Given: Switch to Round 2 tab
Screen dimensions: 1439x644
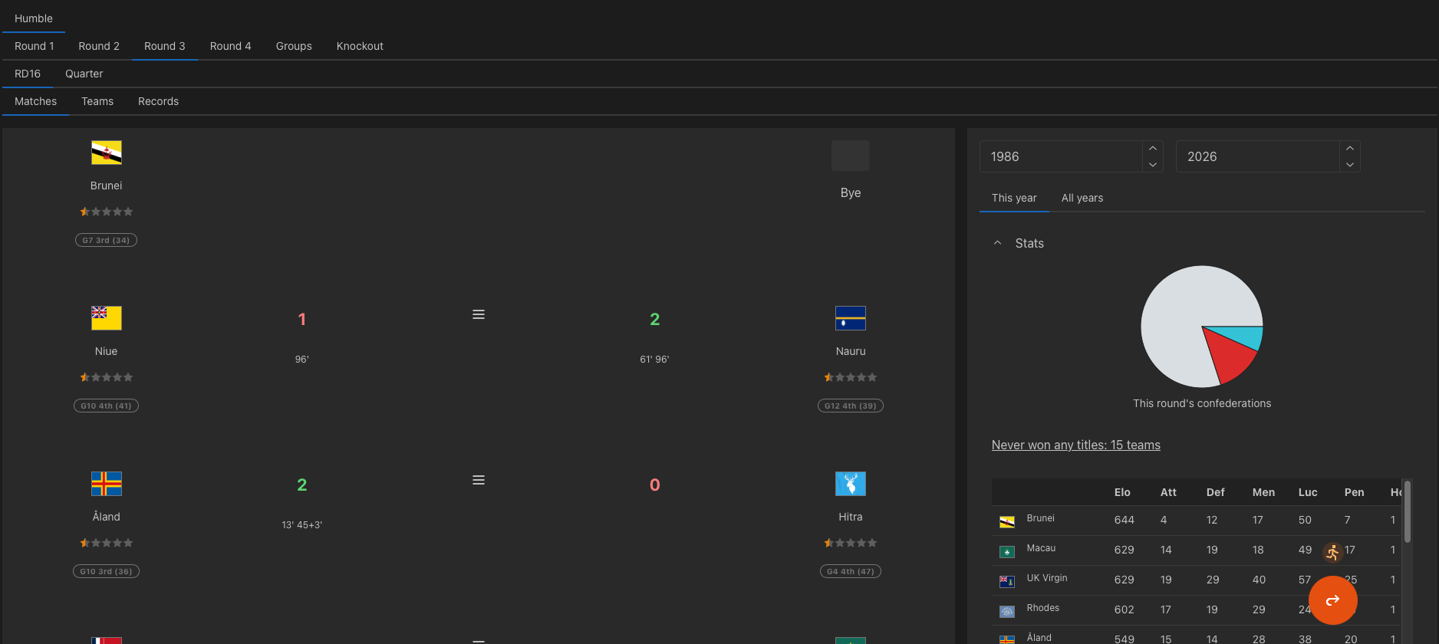Looking at the screenshot, I should point(99,46).
